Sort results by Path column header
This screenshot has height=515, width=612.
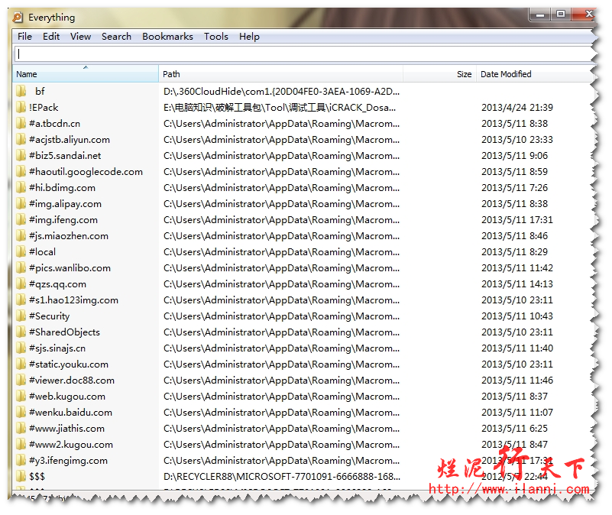[280, 74]
